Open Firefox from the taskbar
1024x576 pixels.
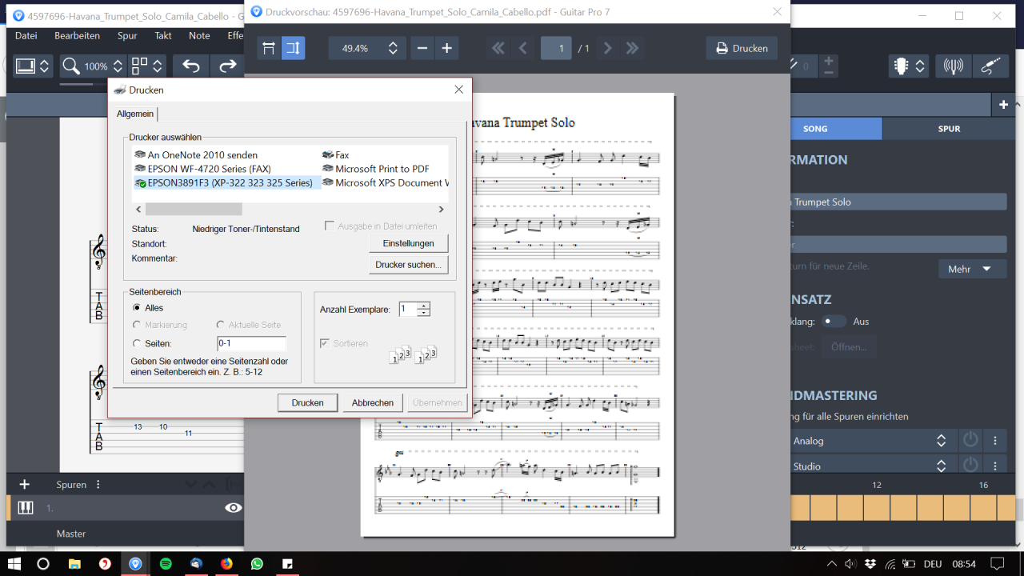(226, 563)
